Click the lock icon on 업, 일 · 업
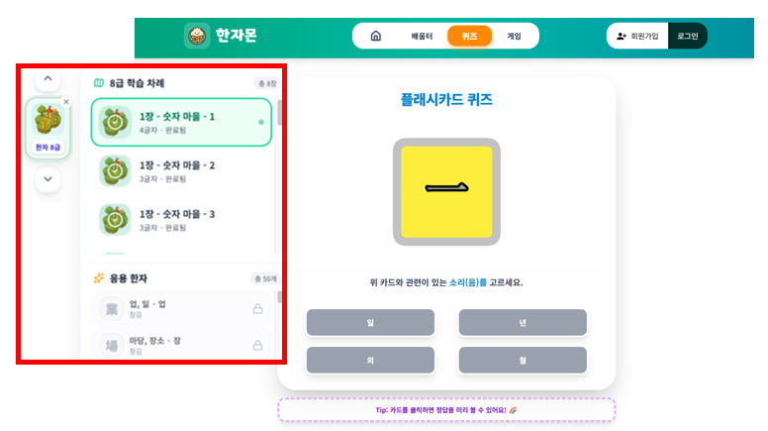Screen dimensions: 768x431 [257, 309]
